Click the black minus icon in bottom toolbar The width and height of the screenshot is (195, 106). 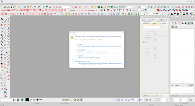pos(40,100)
